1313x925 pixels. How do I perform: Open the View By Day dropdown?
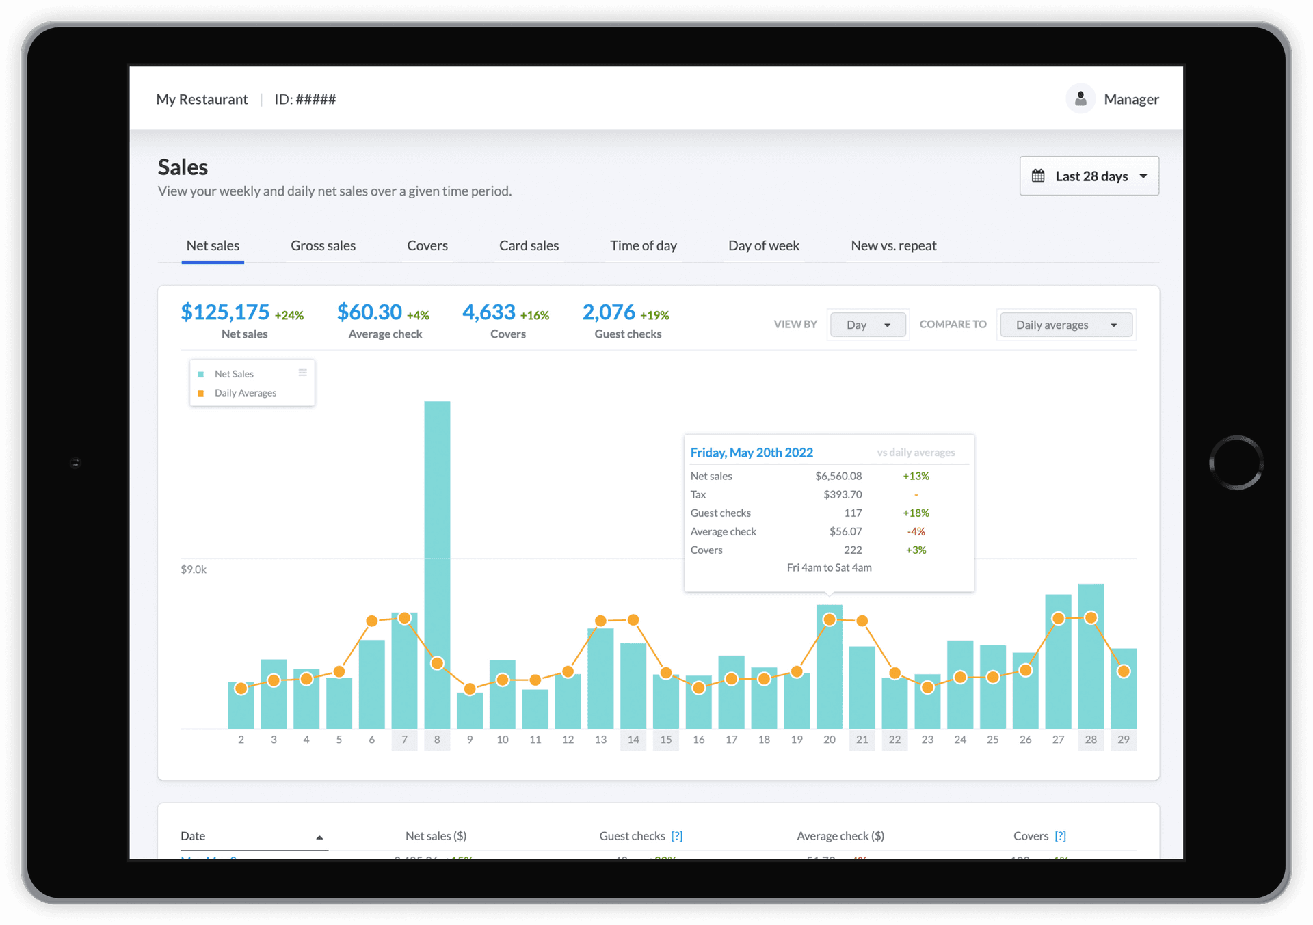point(868,324)
